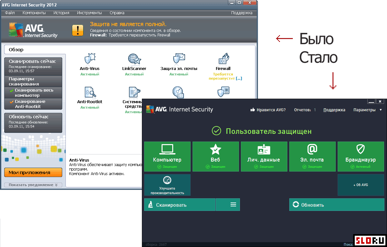Click Обновить button in new AVG

(x=337, y=205)
